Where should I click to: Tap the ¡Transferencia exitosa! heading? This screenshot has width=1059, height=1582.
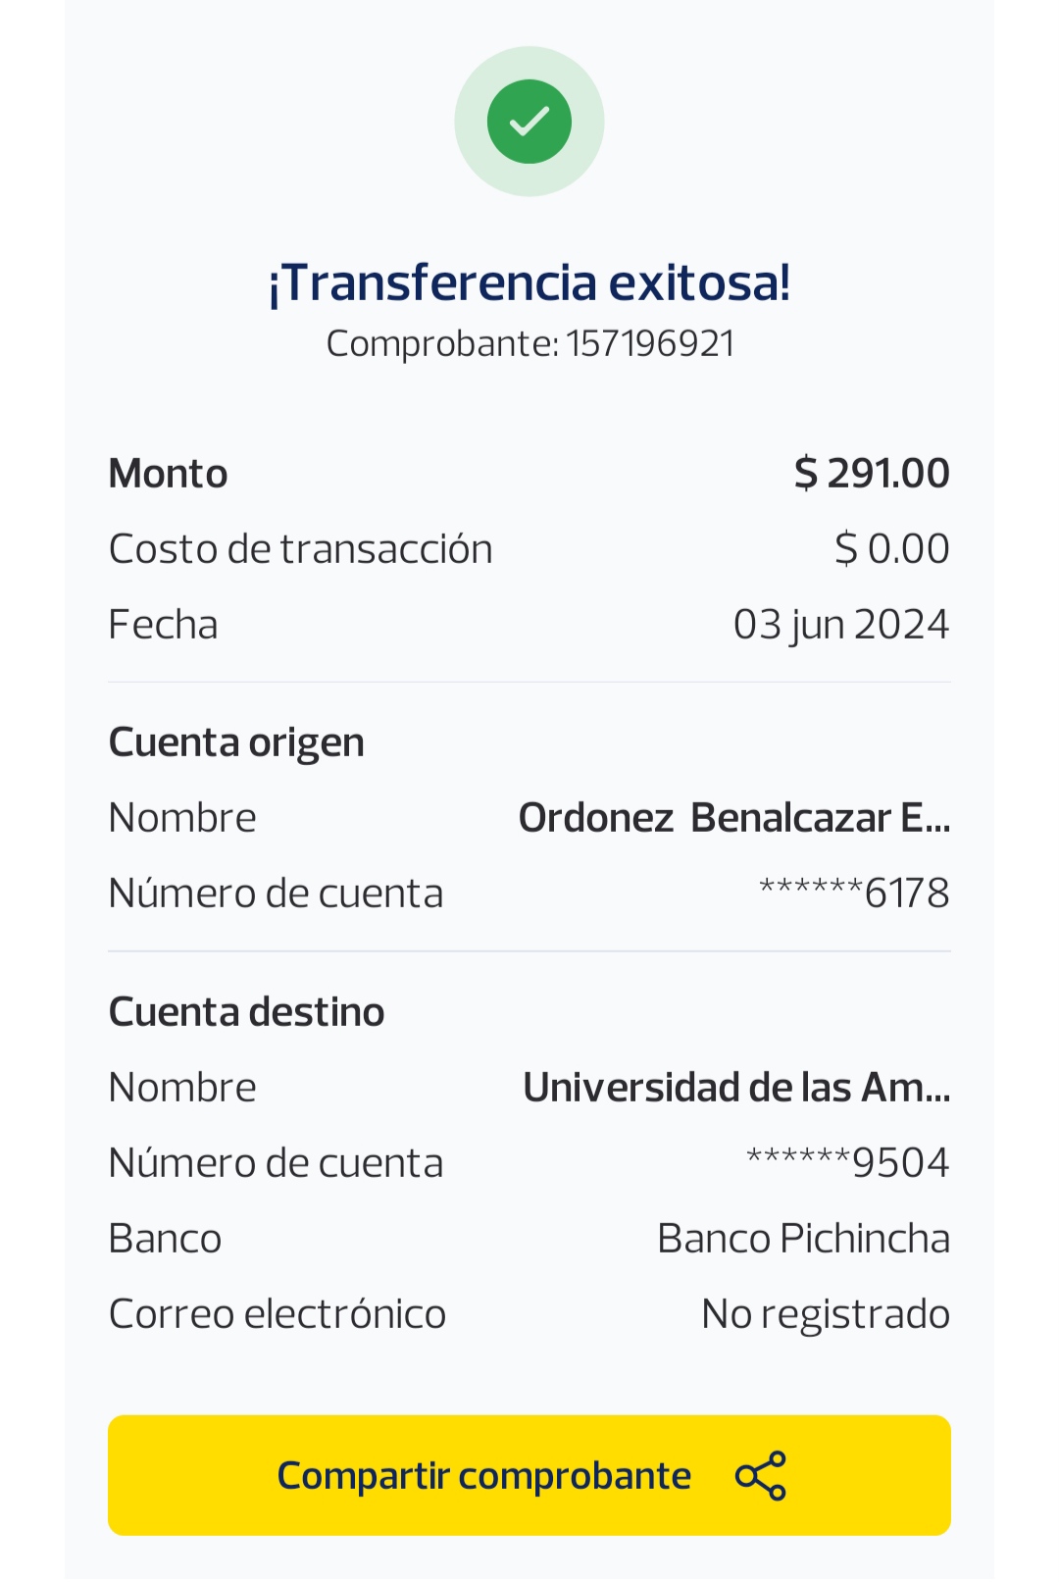click(x=529, y=283)
